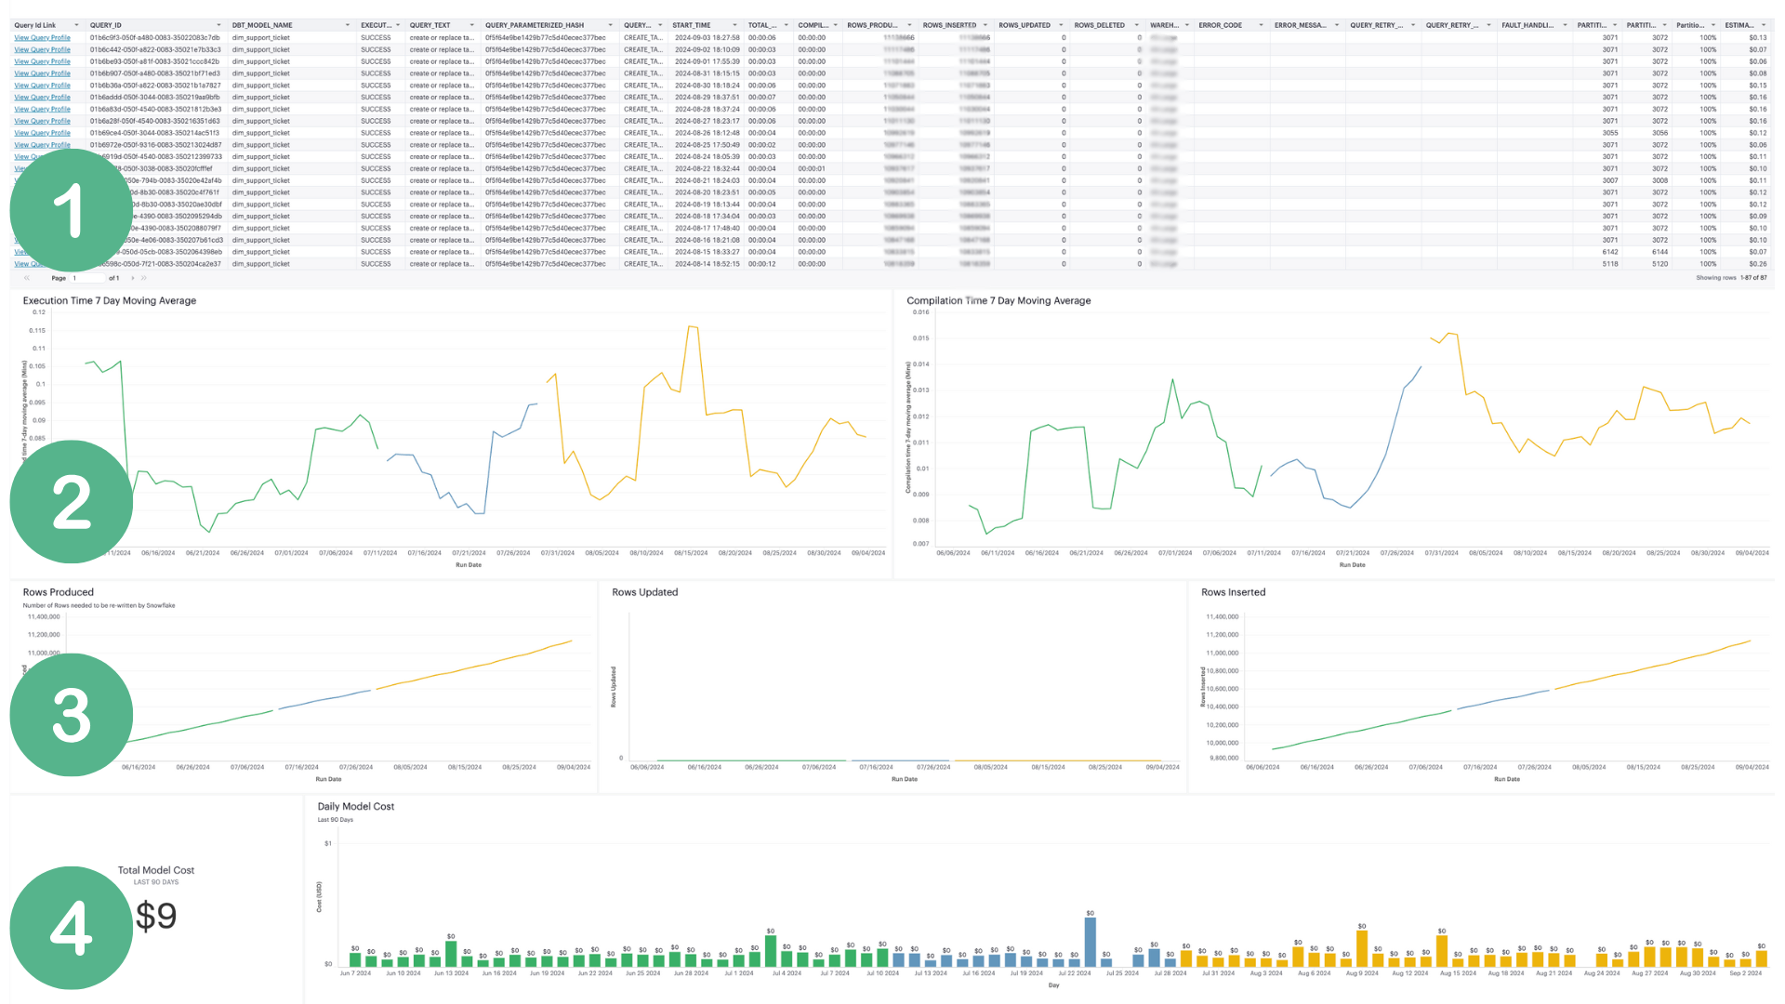The image size is (1785, 1004).
Task: Open the WAREH... column dropdown arrow
Action: pyautogui.click(x=1187, y=25)
